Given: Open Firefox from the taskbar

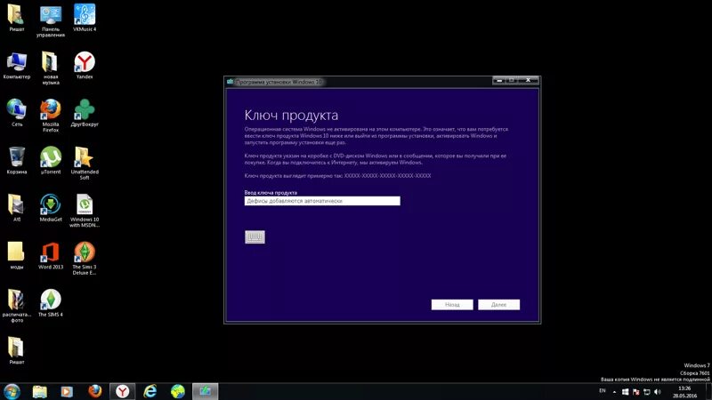Looking at the screenshot, I should 95,391.
